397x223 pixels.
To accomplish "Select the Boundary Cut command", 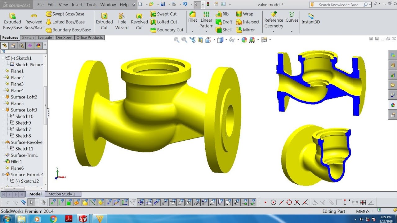I will click(167, 30).
